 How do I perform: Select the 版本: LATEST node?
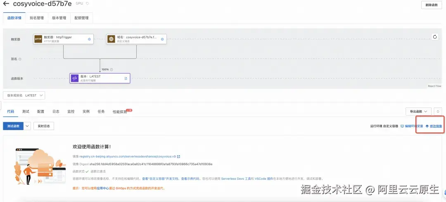100,78
